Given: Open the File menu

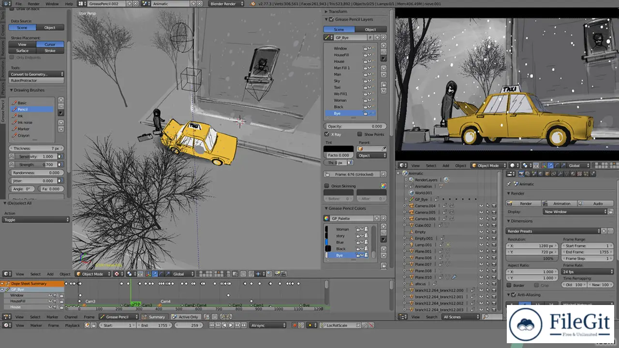Looking at the screenshot, I should click(x=18, y=4).
